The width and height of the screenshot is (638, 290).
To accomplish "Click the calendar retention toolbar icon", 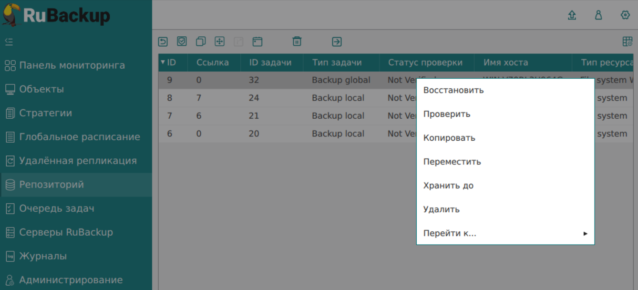I will click(257, 42).
